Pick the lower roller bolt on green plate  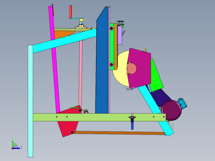(111, 64)
